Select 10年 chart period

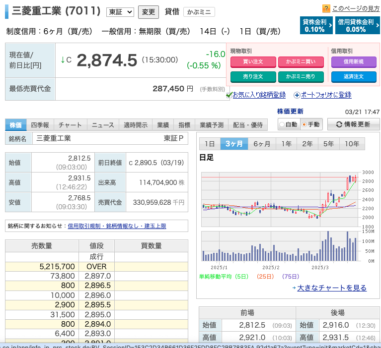[x=352, y=144]
